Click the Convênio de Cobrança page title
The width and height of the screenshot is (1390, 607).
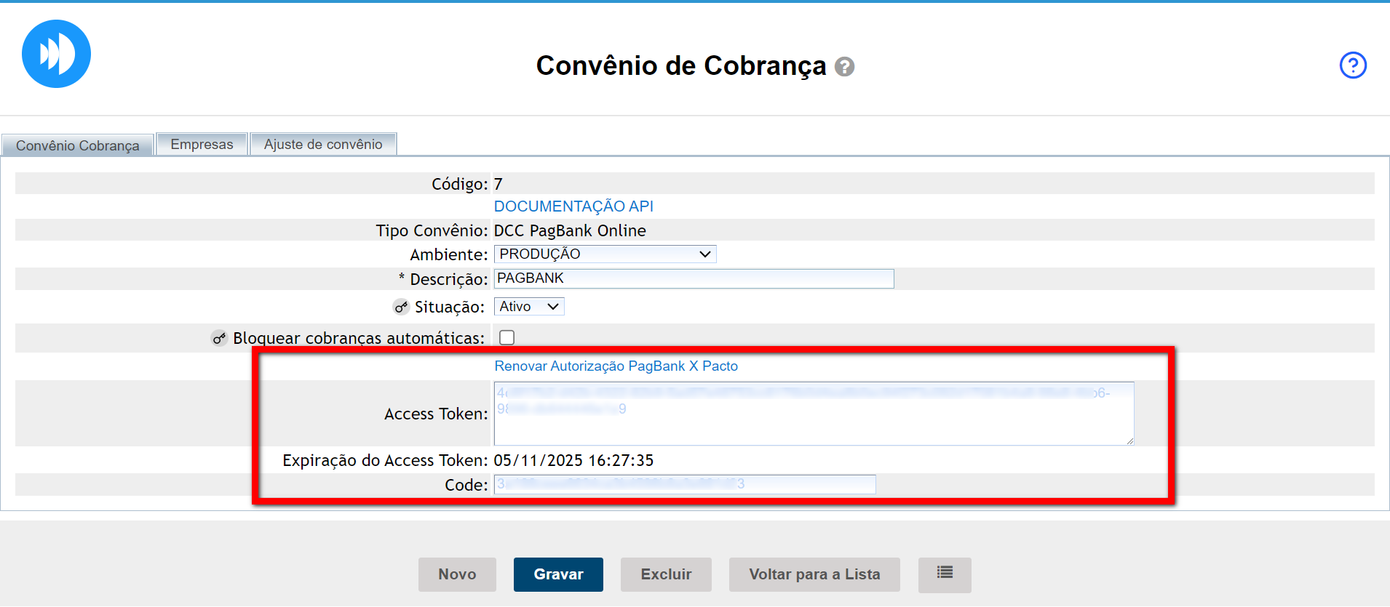point(681,65)
